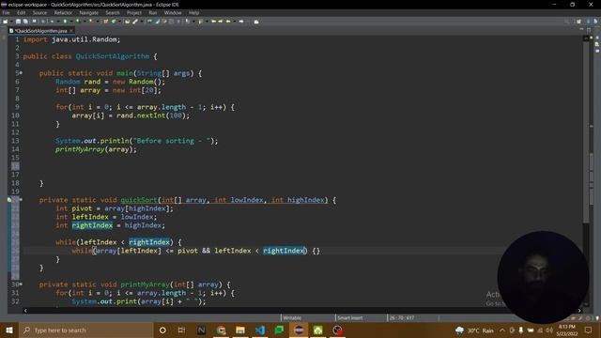
Task: Open Visual Studio Code from the taskbar
Action: point(260,330)
